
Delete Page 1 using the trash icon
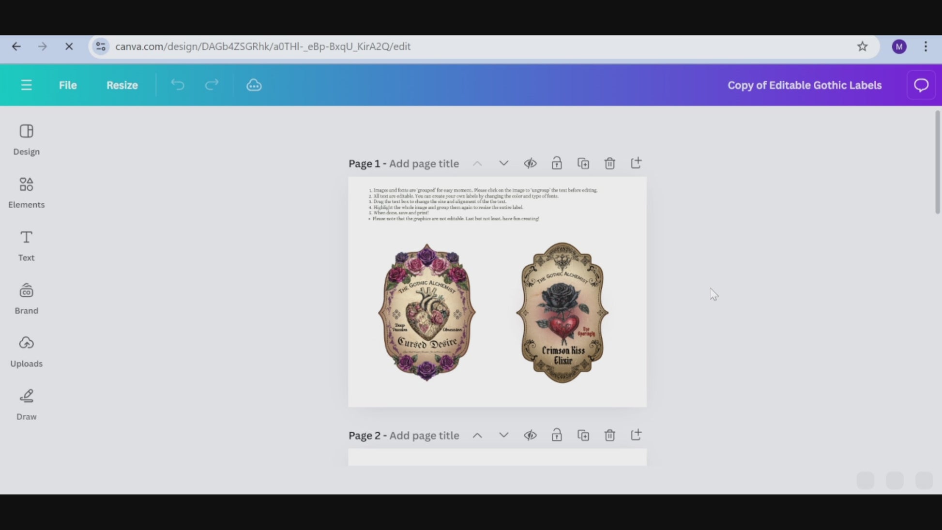609,164
